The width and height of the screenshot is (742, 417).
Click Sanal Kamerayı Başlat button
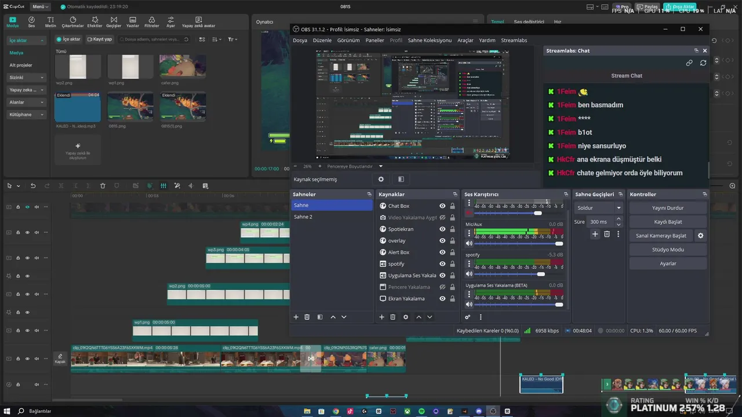pyautogui.click(x=661, y=236)
